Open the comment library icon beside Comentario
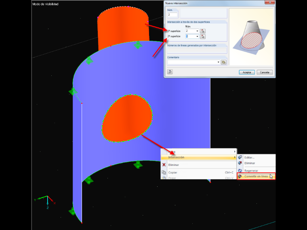This screenshot has width=307, height=230. click(x=223, y=62)
